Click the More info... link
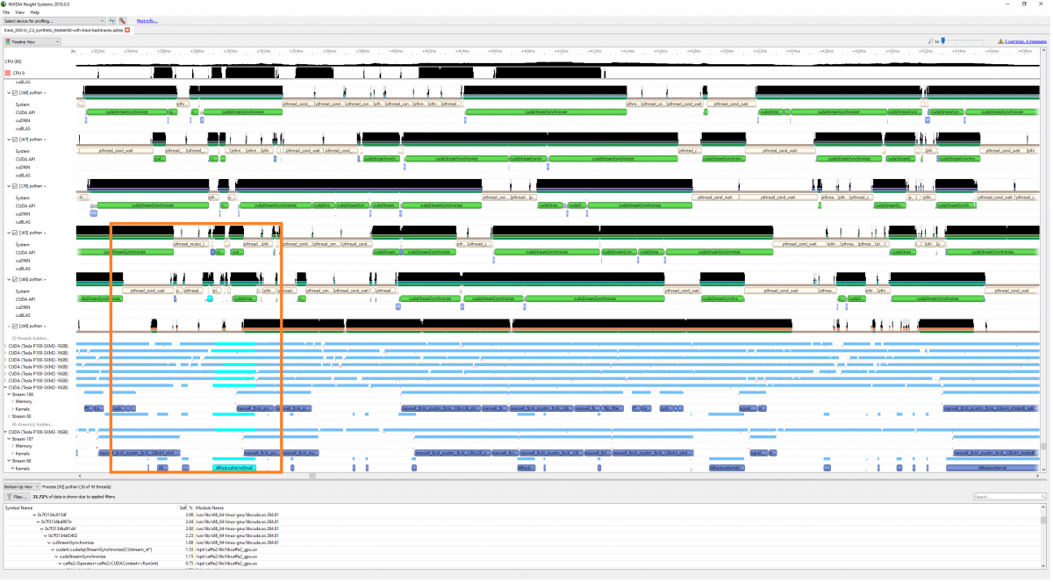 point(147,20)
